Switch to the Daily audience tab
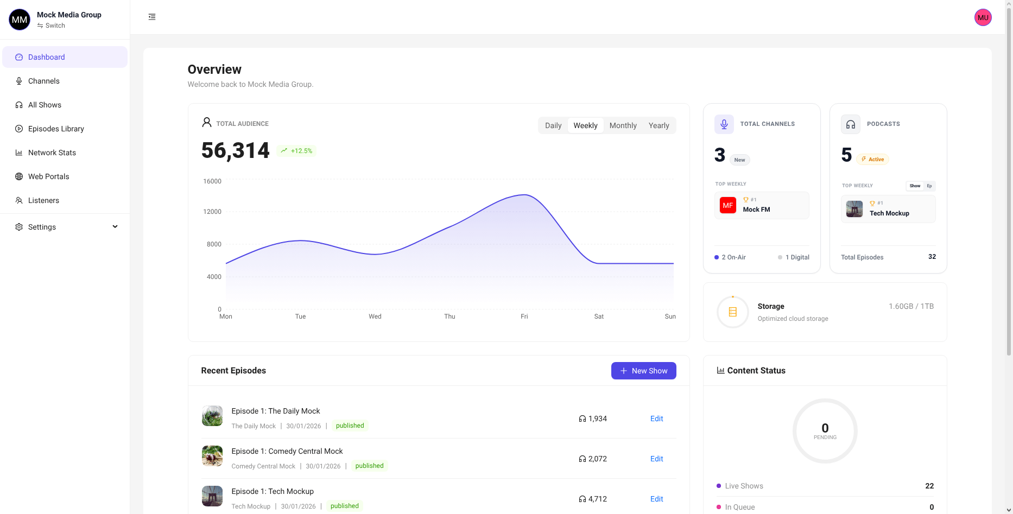Image resolution: width=1013 pixels, height=514 pixels. 553,125
